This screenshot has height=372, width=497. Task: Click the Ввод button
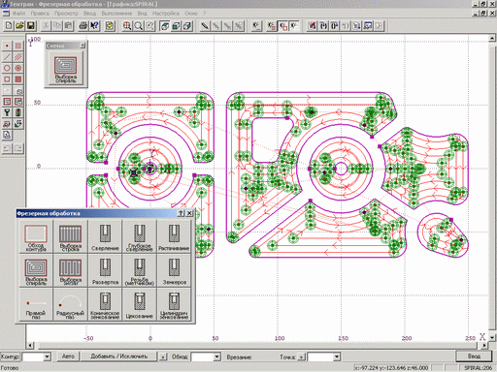click(x=474, y=356)
